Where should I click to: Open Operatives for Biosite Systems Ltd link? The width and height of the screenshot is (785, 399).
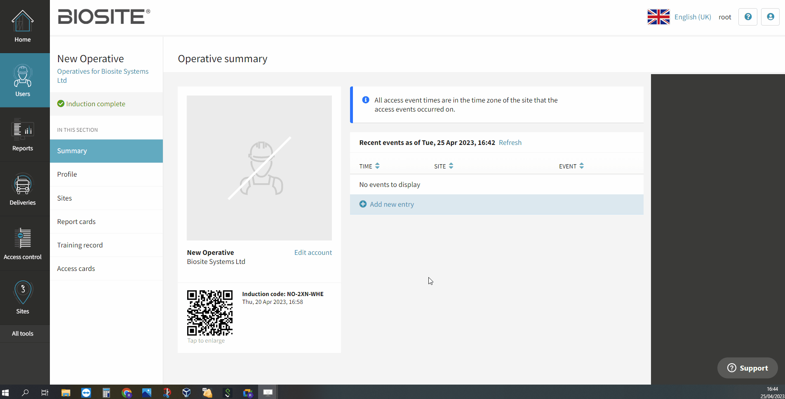click(103, 76)
